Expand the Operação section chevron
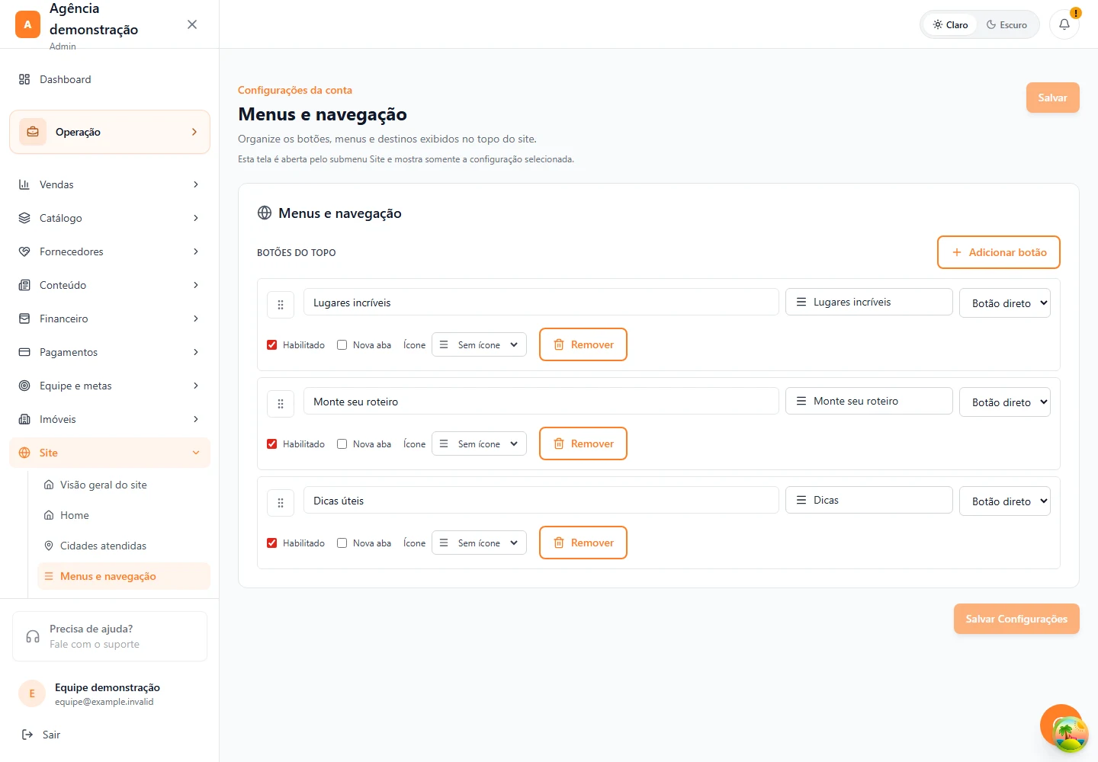Image resolution: width=1098 pixels, height=762 pixels. tap(194, 132)
